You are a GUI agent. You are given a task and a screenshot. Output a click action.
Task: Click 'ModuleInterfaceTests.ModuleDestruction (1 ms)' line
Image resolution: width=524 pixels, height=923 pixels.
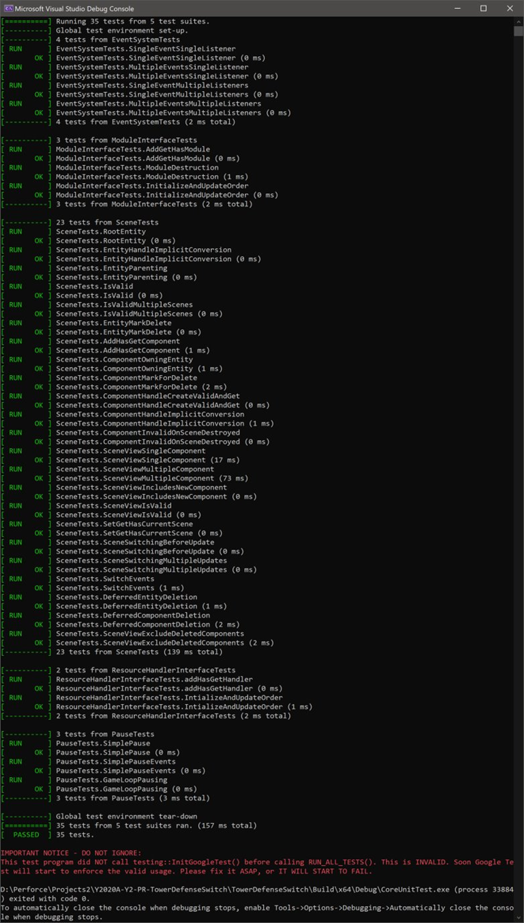[152, 177]
